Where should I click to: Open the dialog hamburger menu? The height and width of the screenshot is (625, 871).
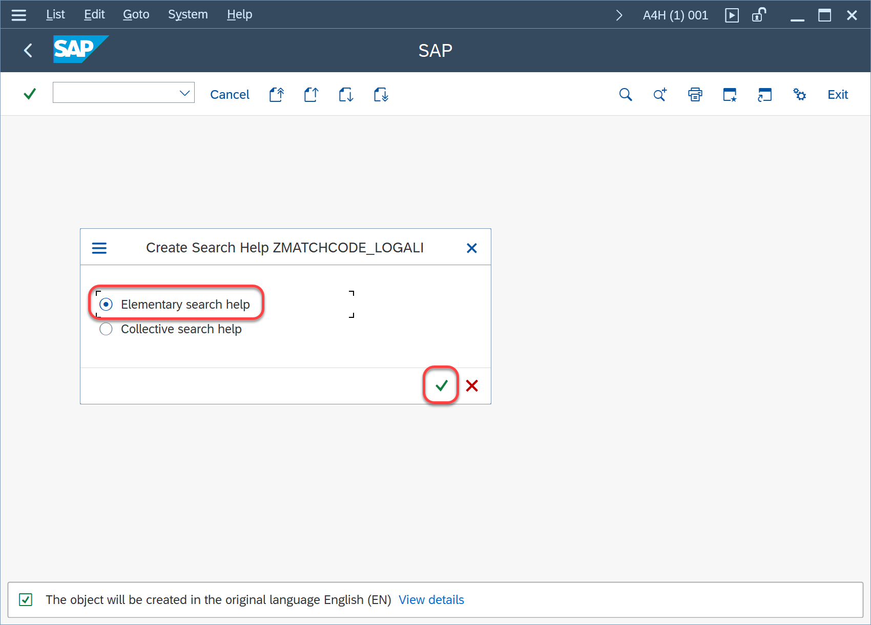click(x=99, y=248)
